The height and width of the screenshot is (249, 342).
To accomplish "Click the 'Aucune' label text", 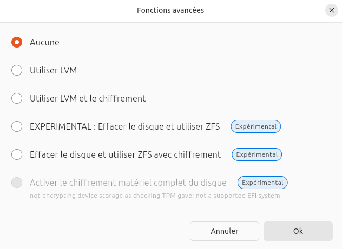I will (44, 42).
